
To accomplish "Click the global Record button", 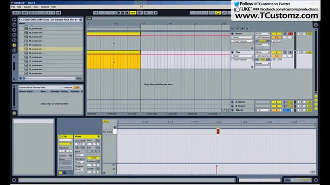I will 127,13.
